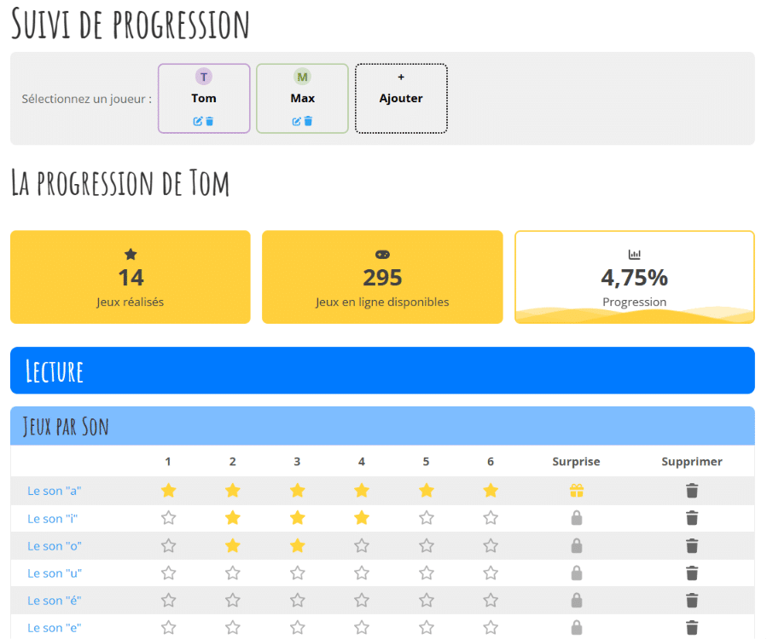Click the trash icon under Max
The height and width of the screenshot is (639, 767).
pyautogui.click(x=308, y=121)
